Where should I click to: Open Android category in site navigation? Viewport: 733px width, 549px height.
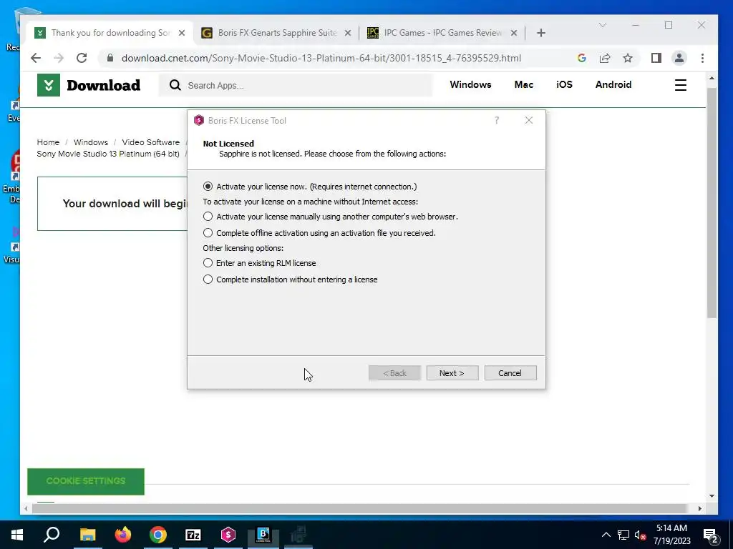[x=613, y=84]
